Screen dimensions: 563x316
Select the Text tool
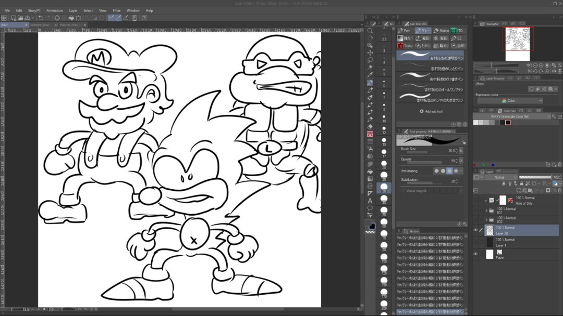pyautogui.click(x=370, y=201)
